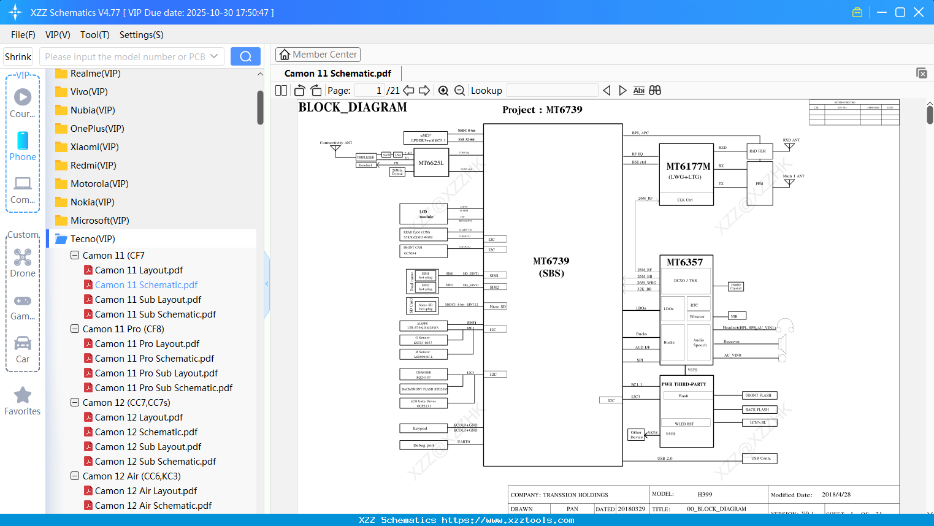Click the Shrink button
The height and width of the screenshot is (526, 934).
click(x=18, y=56)
